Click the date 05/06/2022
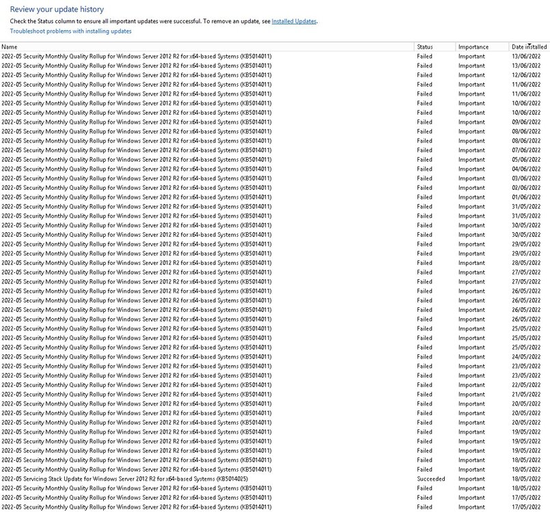Screen dimensions: 550x512 (526, 160)
